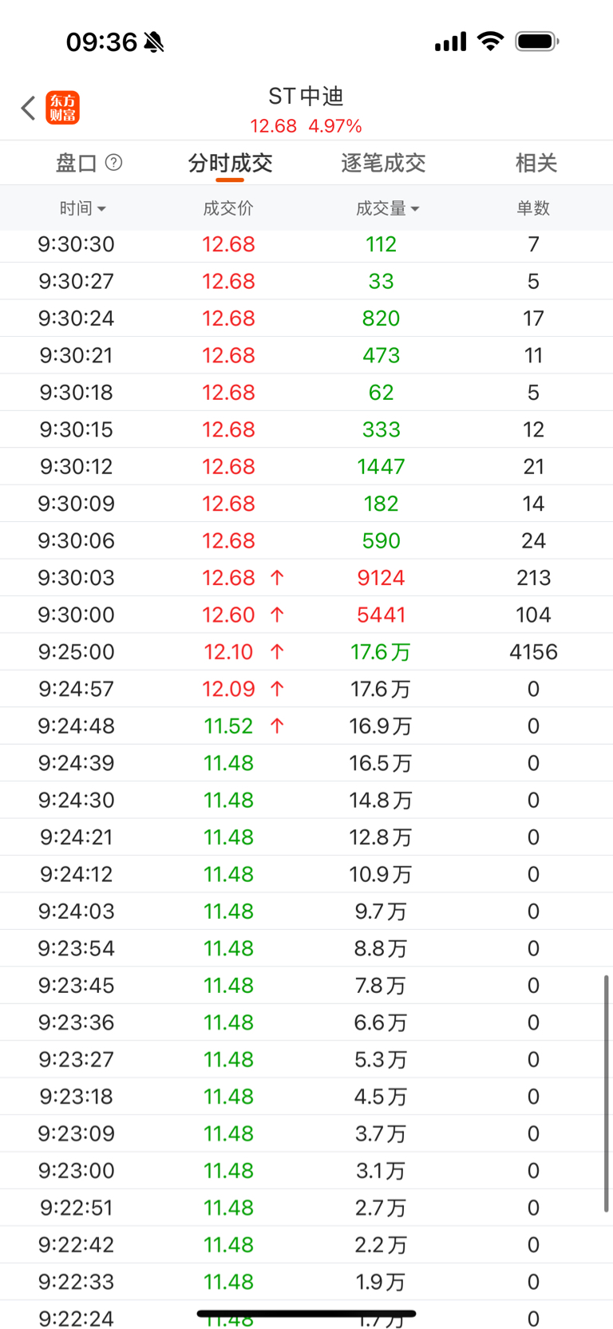The image size is (613, 1329).
Task: Tap the up arrow on the 9:30:03 row
Action: [x=277, y=578]
